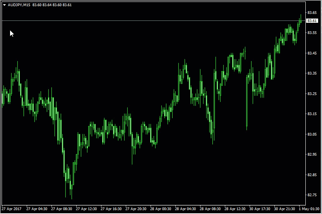The height and width of the screenshot is (214, 322).
Task: Click the 30 Apr 17:30 time label
Action: pyautogui.click(x=260, y=209)
